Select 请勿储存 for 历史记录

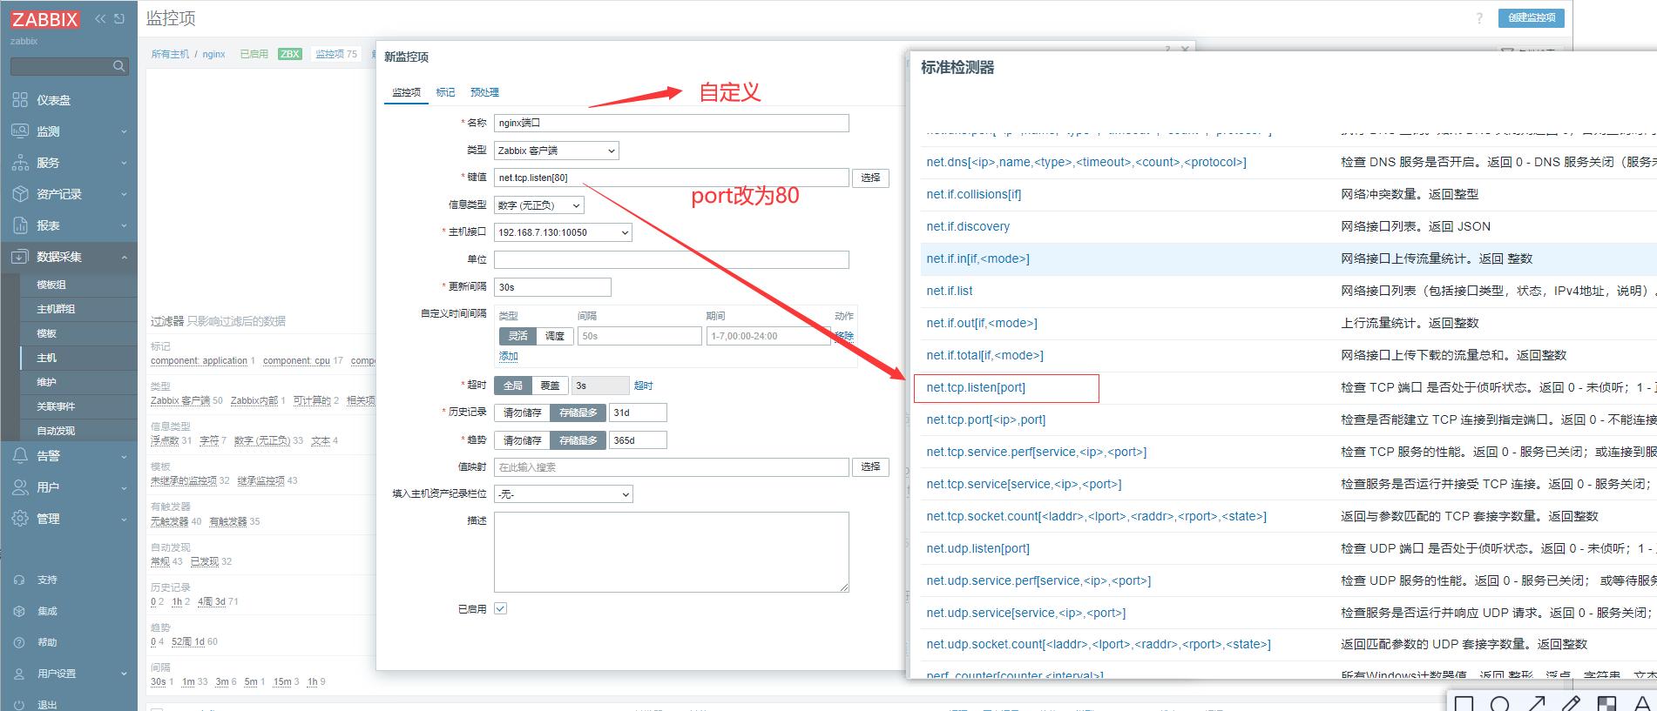coord(522,413)
